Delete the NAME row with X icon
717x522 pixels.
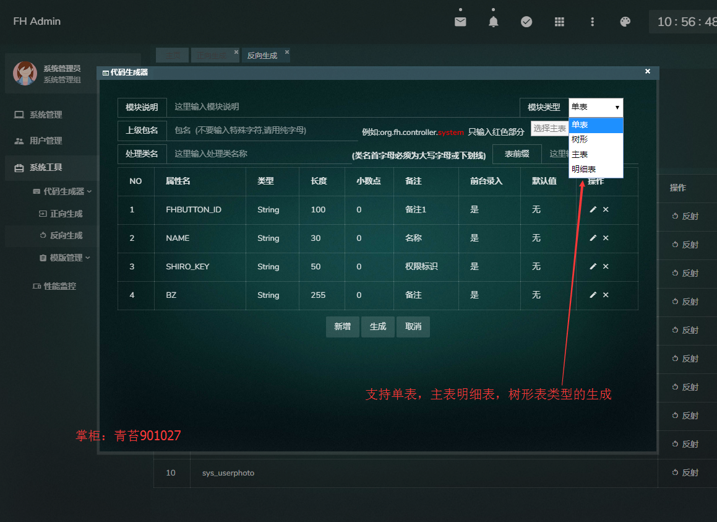pos(606,238)
